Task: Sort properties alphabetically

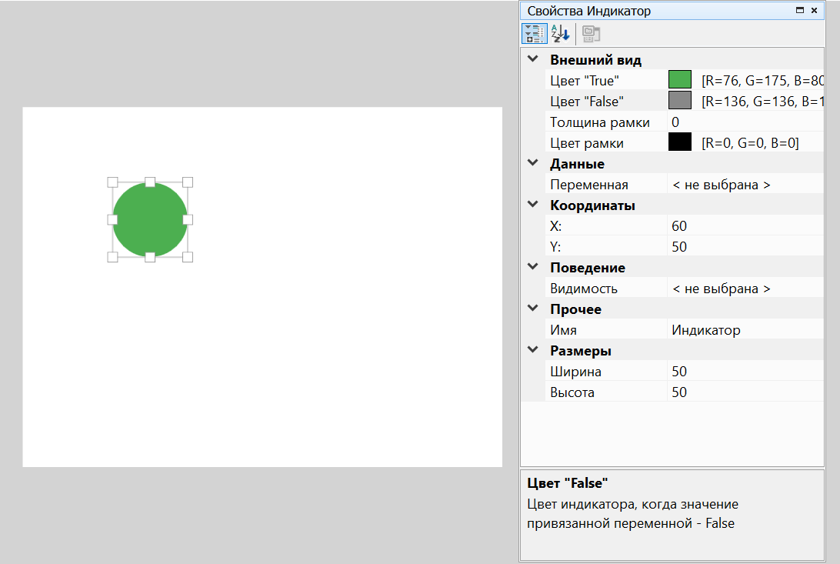Action: click(x=559, y=33)
